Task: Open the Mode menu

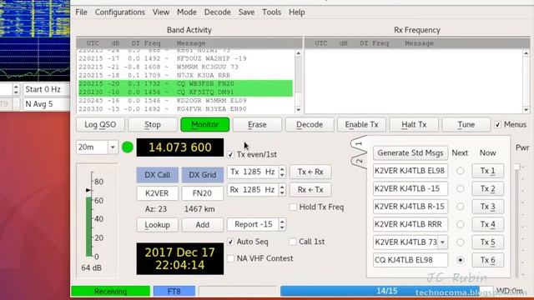Action: [x=187, y=12]
